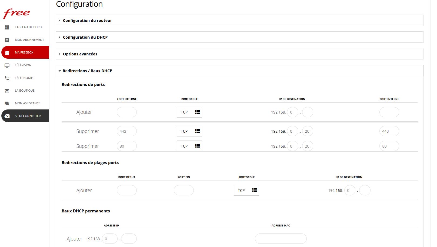
Task: Click the La Boutique cart icon
Action: point(7,91)
